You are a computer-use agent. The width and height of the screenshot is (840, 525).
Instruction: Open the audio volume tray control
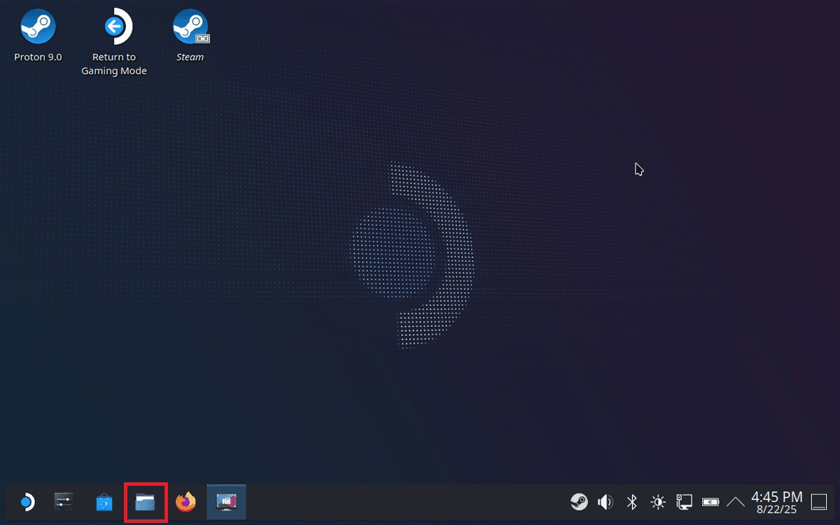605,502
